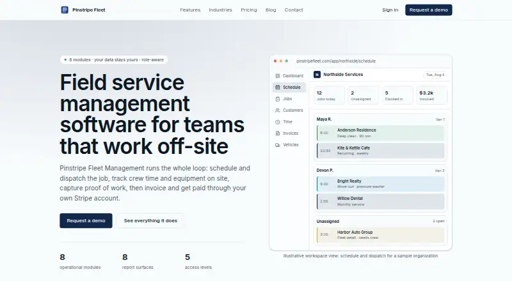Image resolution: width=512 pixels, height=281 pixels.
Task: Click the Vehicles truck icon
Action: (278, 145)
